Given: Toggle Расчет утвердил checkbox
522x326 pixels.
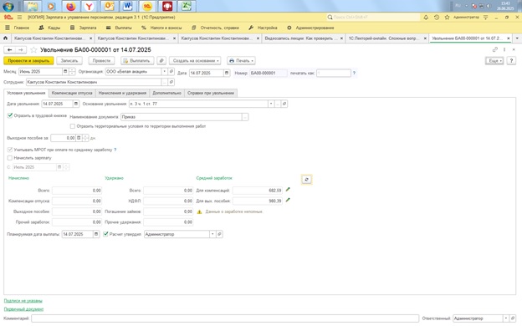Looking at the screenshot, I should click(x=106, y=234).
